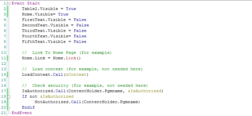252x116 pixels.
Task: Place cursor in ThirdText.Visible line
Action: [x=54, y=31]
